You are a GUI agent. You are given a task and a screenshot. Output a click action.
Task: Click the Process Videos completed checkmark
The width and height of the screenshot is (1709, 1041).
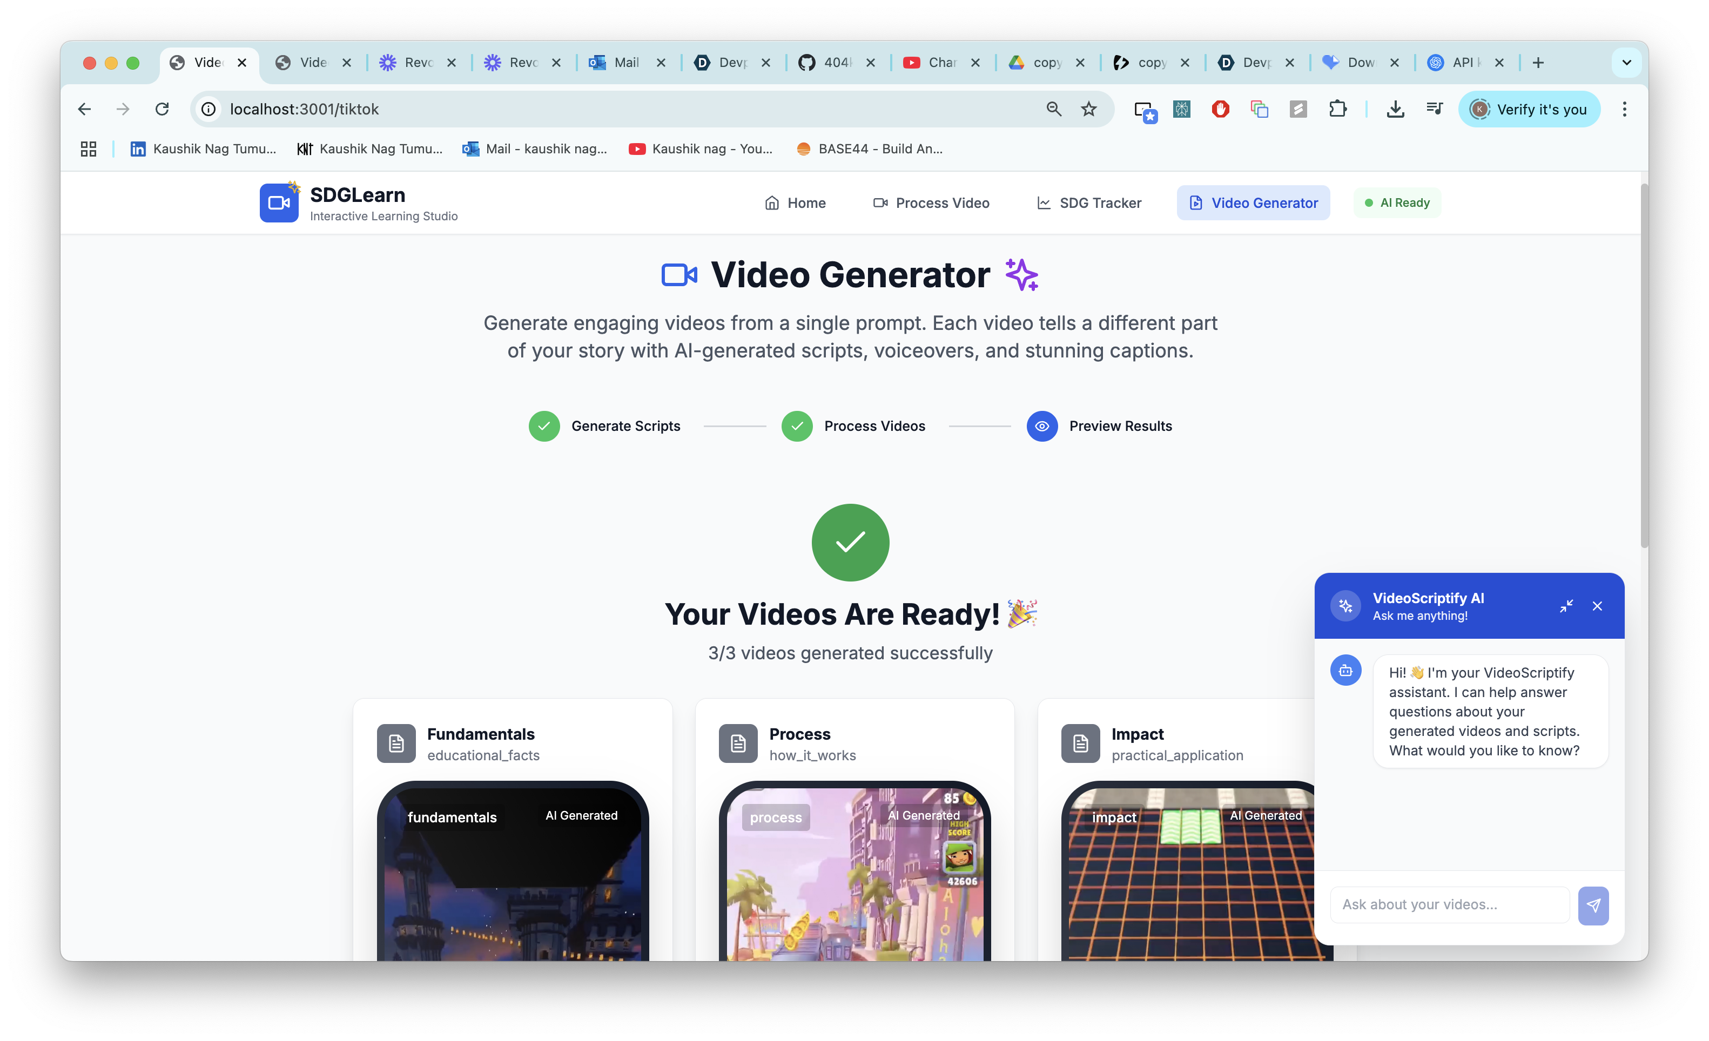(x=797, y=426)
